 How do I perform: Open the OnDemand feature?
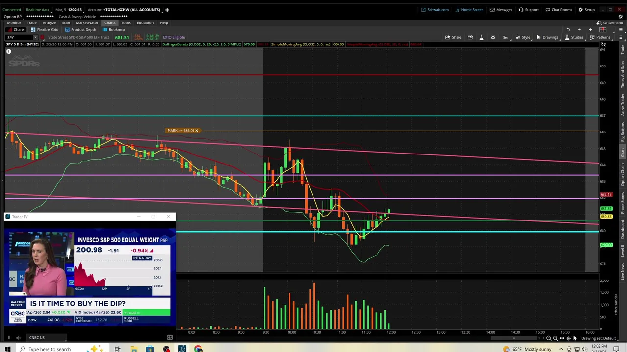coord(610,23)
